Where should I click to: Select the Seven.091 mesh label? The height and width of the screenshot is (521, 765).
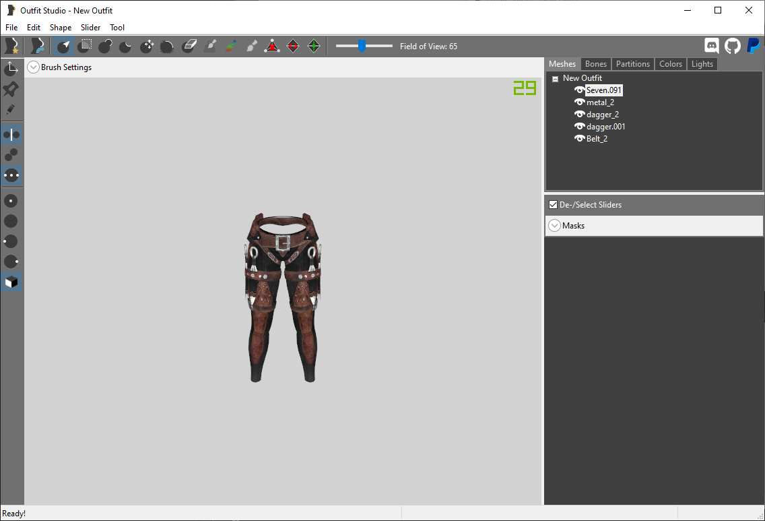604,90
